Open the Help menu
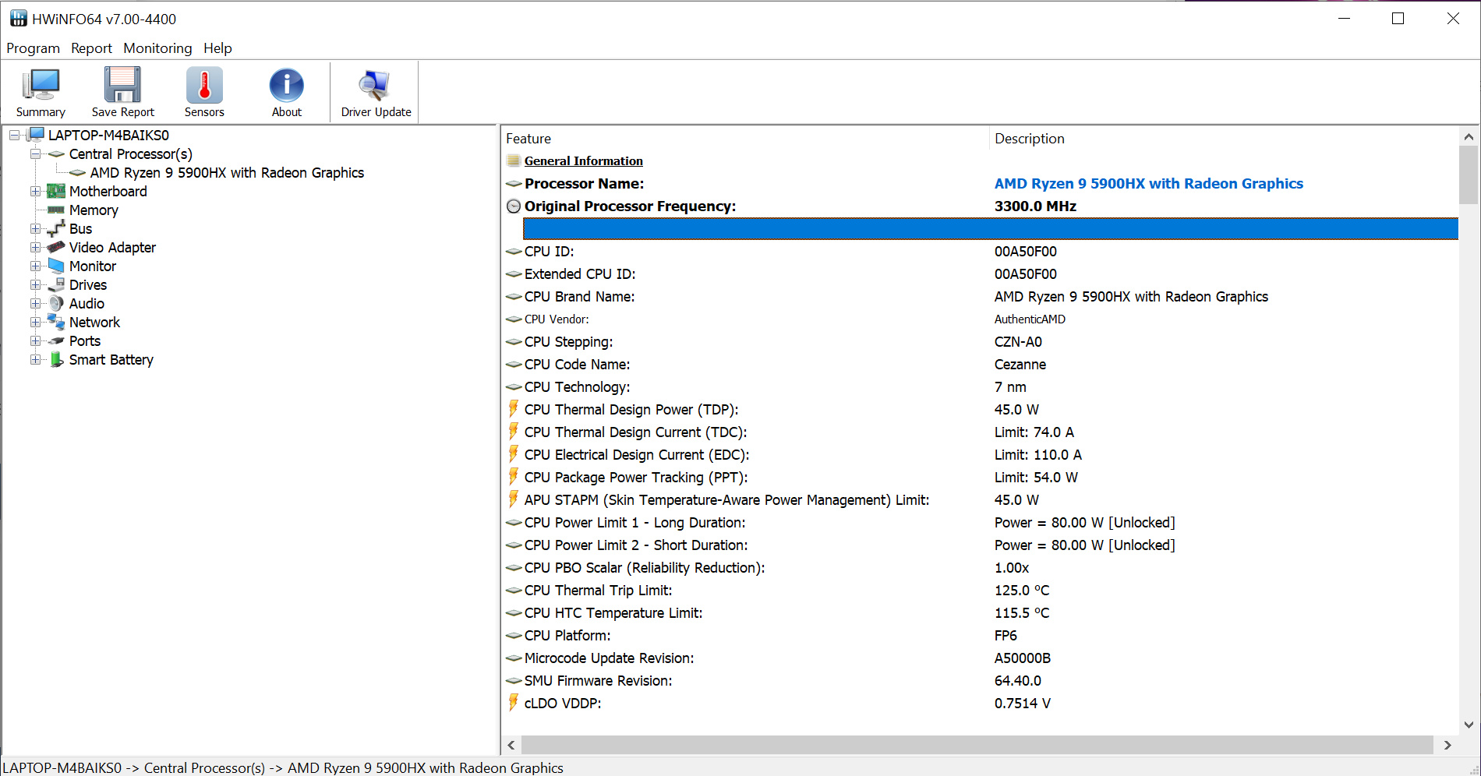The image size is (1481, 776). (217, 48)
